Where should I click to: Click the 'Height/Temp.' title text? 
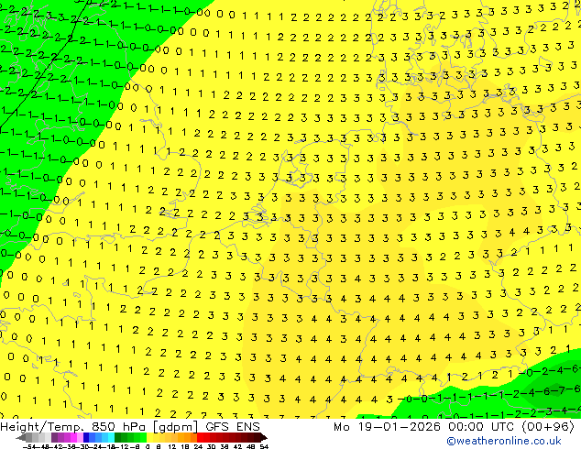tap(40, 427)
